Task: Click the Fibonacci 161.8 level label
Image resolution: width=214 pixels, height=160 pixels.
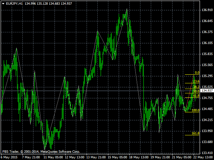Action: (195, 133)
